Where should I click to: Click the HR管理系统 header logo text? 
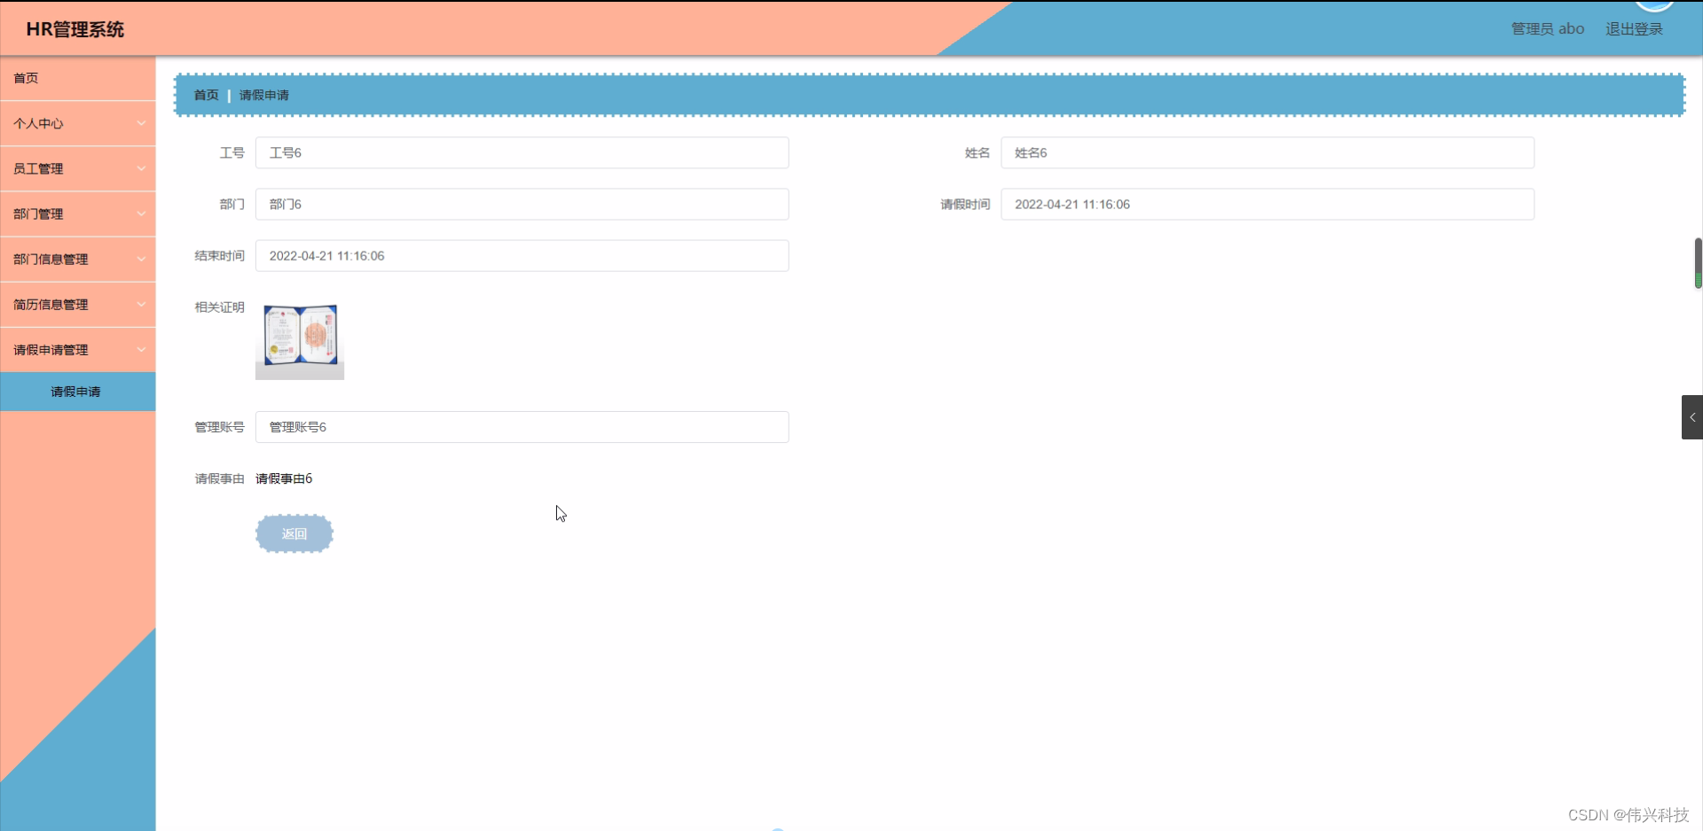click(75, 29)
